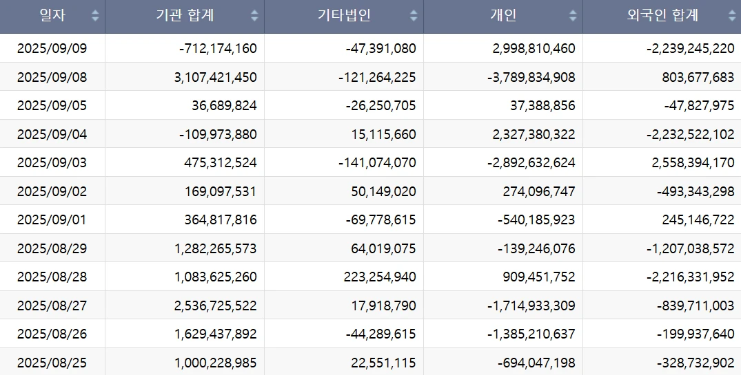741x375 pixels.
Task: Click the 개인 value 2,998,810,460
Action: (x=534, y=49)
